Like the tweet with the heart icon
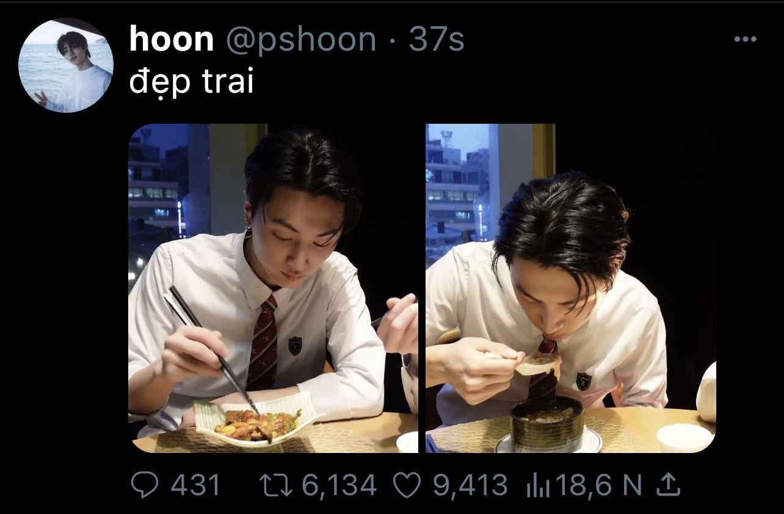The width and height of the screenshot is (784, 514). coord(408,485)
